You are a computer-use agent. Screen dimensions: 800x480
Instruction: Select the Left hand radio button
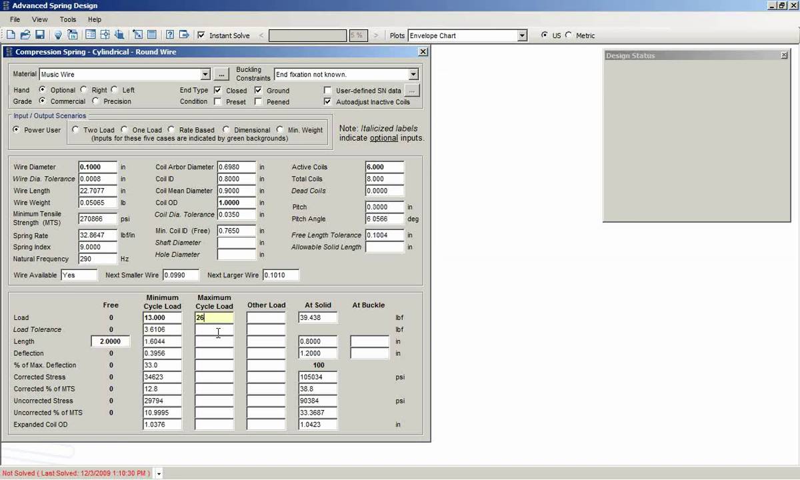click(115, 89)
